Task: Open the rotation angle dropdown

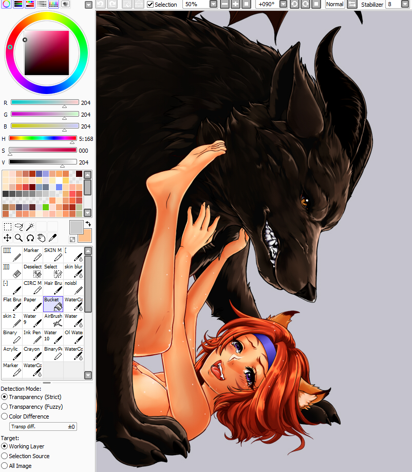Action: 283,4
